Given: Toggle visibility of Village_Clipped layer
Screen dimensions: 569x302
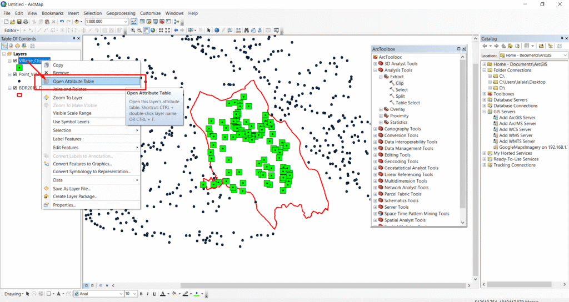Looking at the screenshot, I should pyautogui.click(x=15, y=61).
